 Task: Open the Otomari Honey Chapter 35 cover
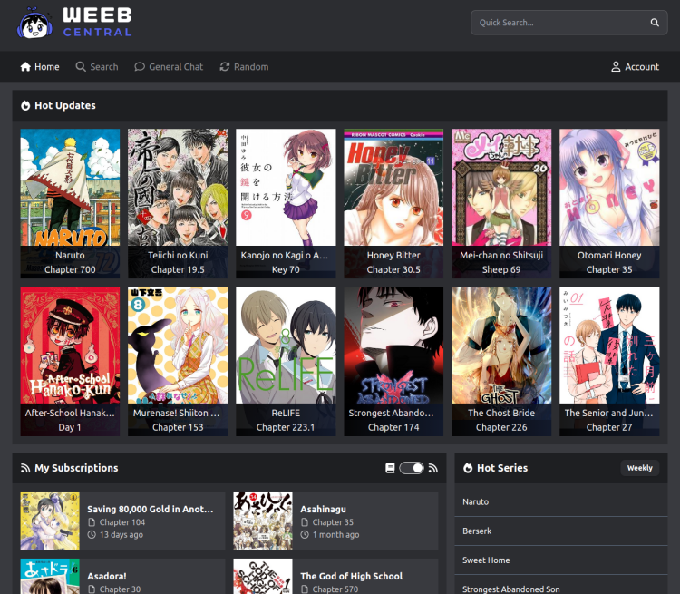(609, 203)
